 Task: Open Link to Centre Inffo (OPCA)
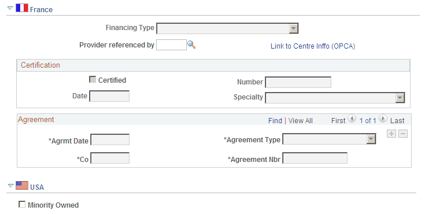coord(313,46)
